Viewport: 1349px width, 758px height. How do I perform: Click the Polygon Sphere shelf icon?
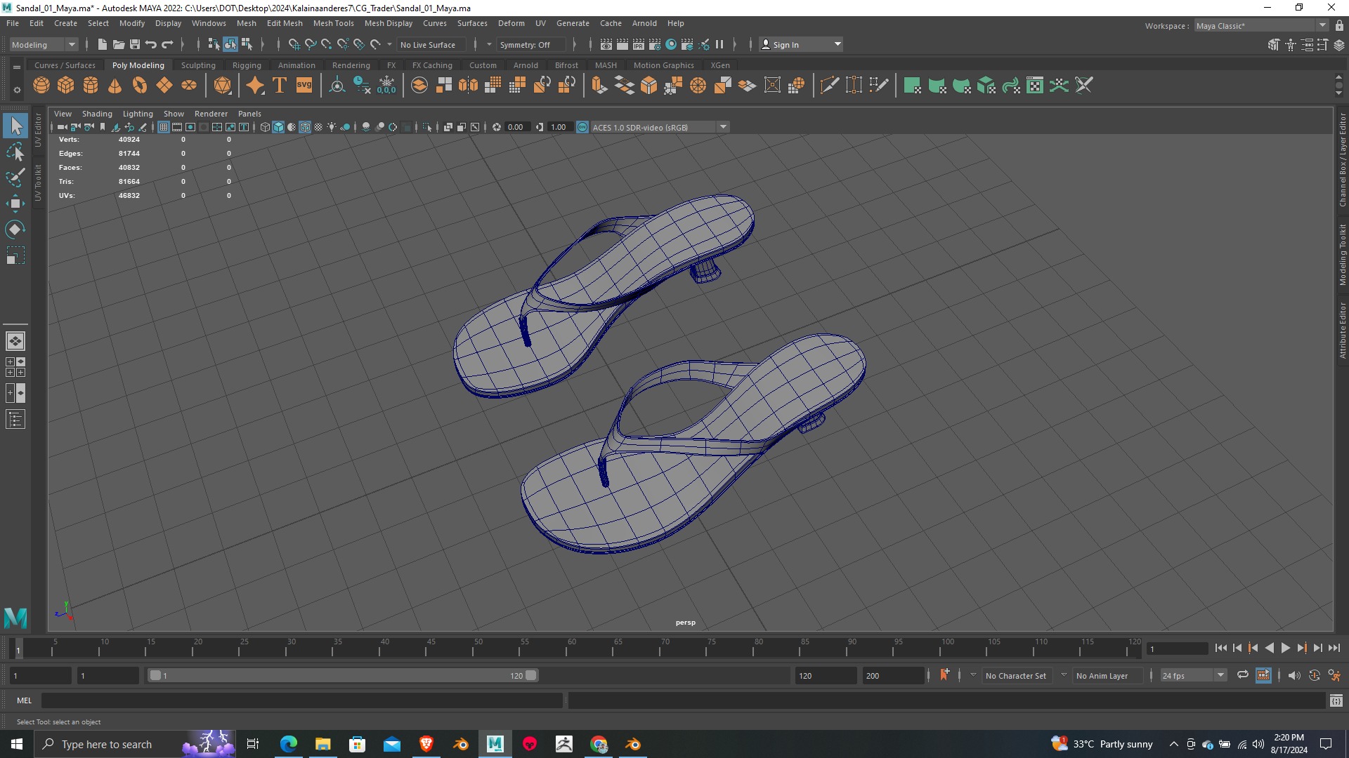pos(41,86)
